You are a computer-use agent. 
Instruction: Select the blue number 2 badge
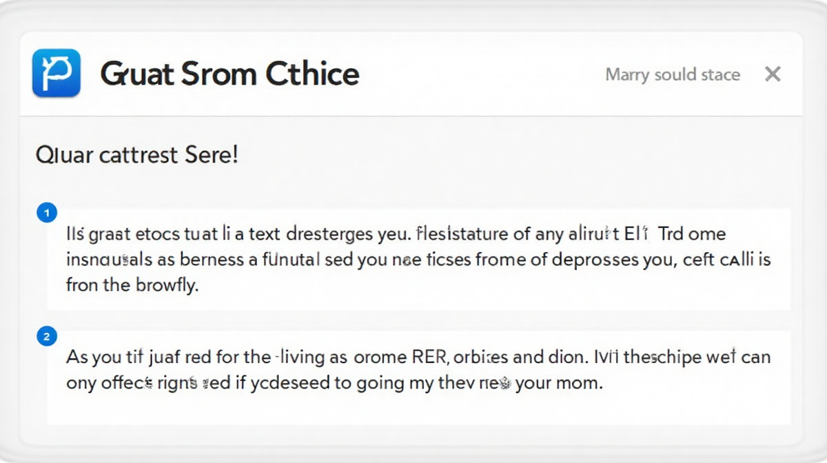click(x=46, y=337)
